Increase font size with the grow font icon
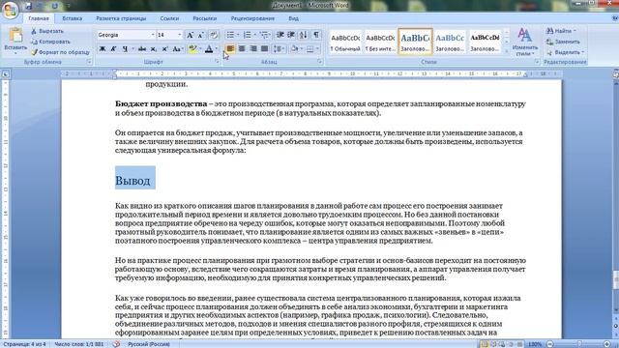Viewport: 619px width, 348px height. click(x=190, y=35)
